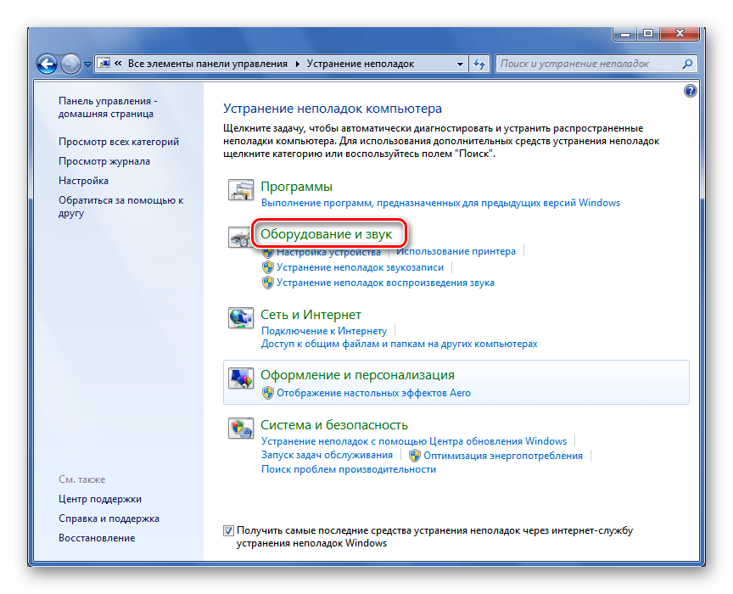Click the Network and Internet category icon
This screenshot has height=594, width=733.
click(x=241, y=318)
